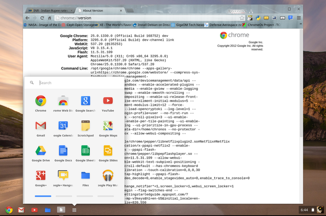This screenshot has height=216, width=326.
Task: Toggle the apps grid launcher on shelf
Action: (75, 210)
